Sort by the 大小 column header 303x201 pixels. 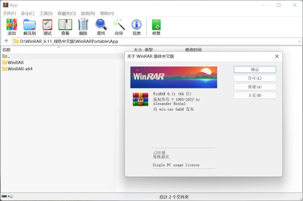[x=130, y=50]
